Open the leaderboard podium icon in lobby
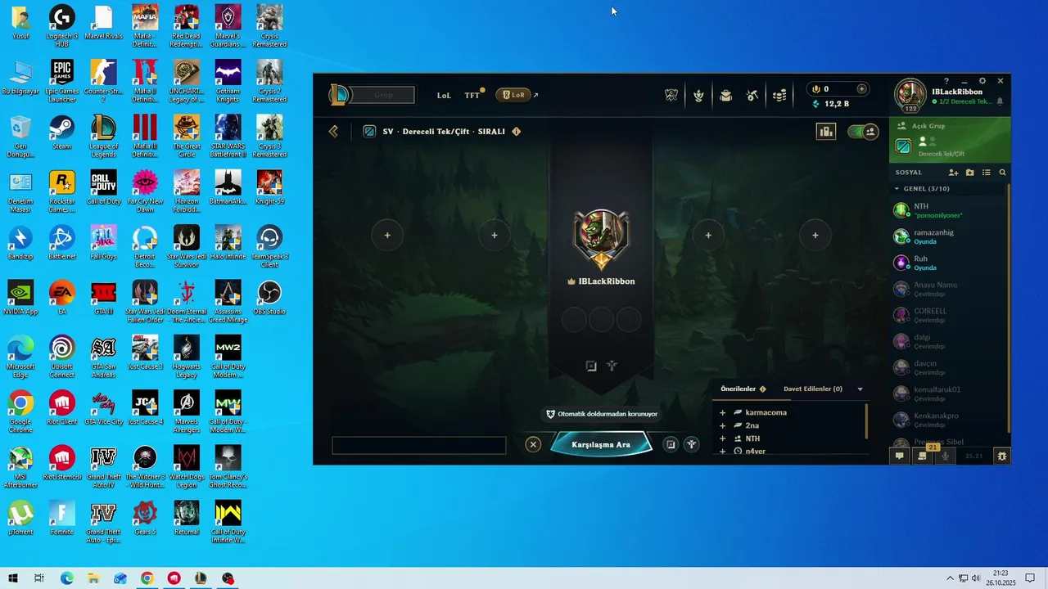This screenshot has width=1048, height=589. [x=826, y=131]
